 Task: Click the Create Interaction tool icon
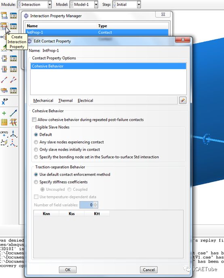pos(4,15)
